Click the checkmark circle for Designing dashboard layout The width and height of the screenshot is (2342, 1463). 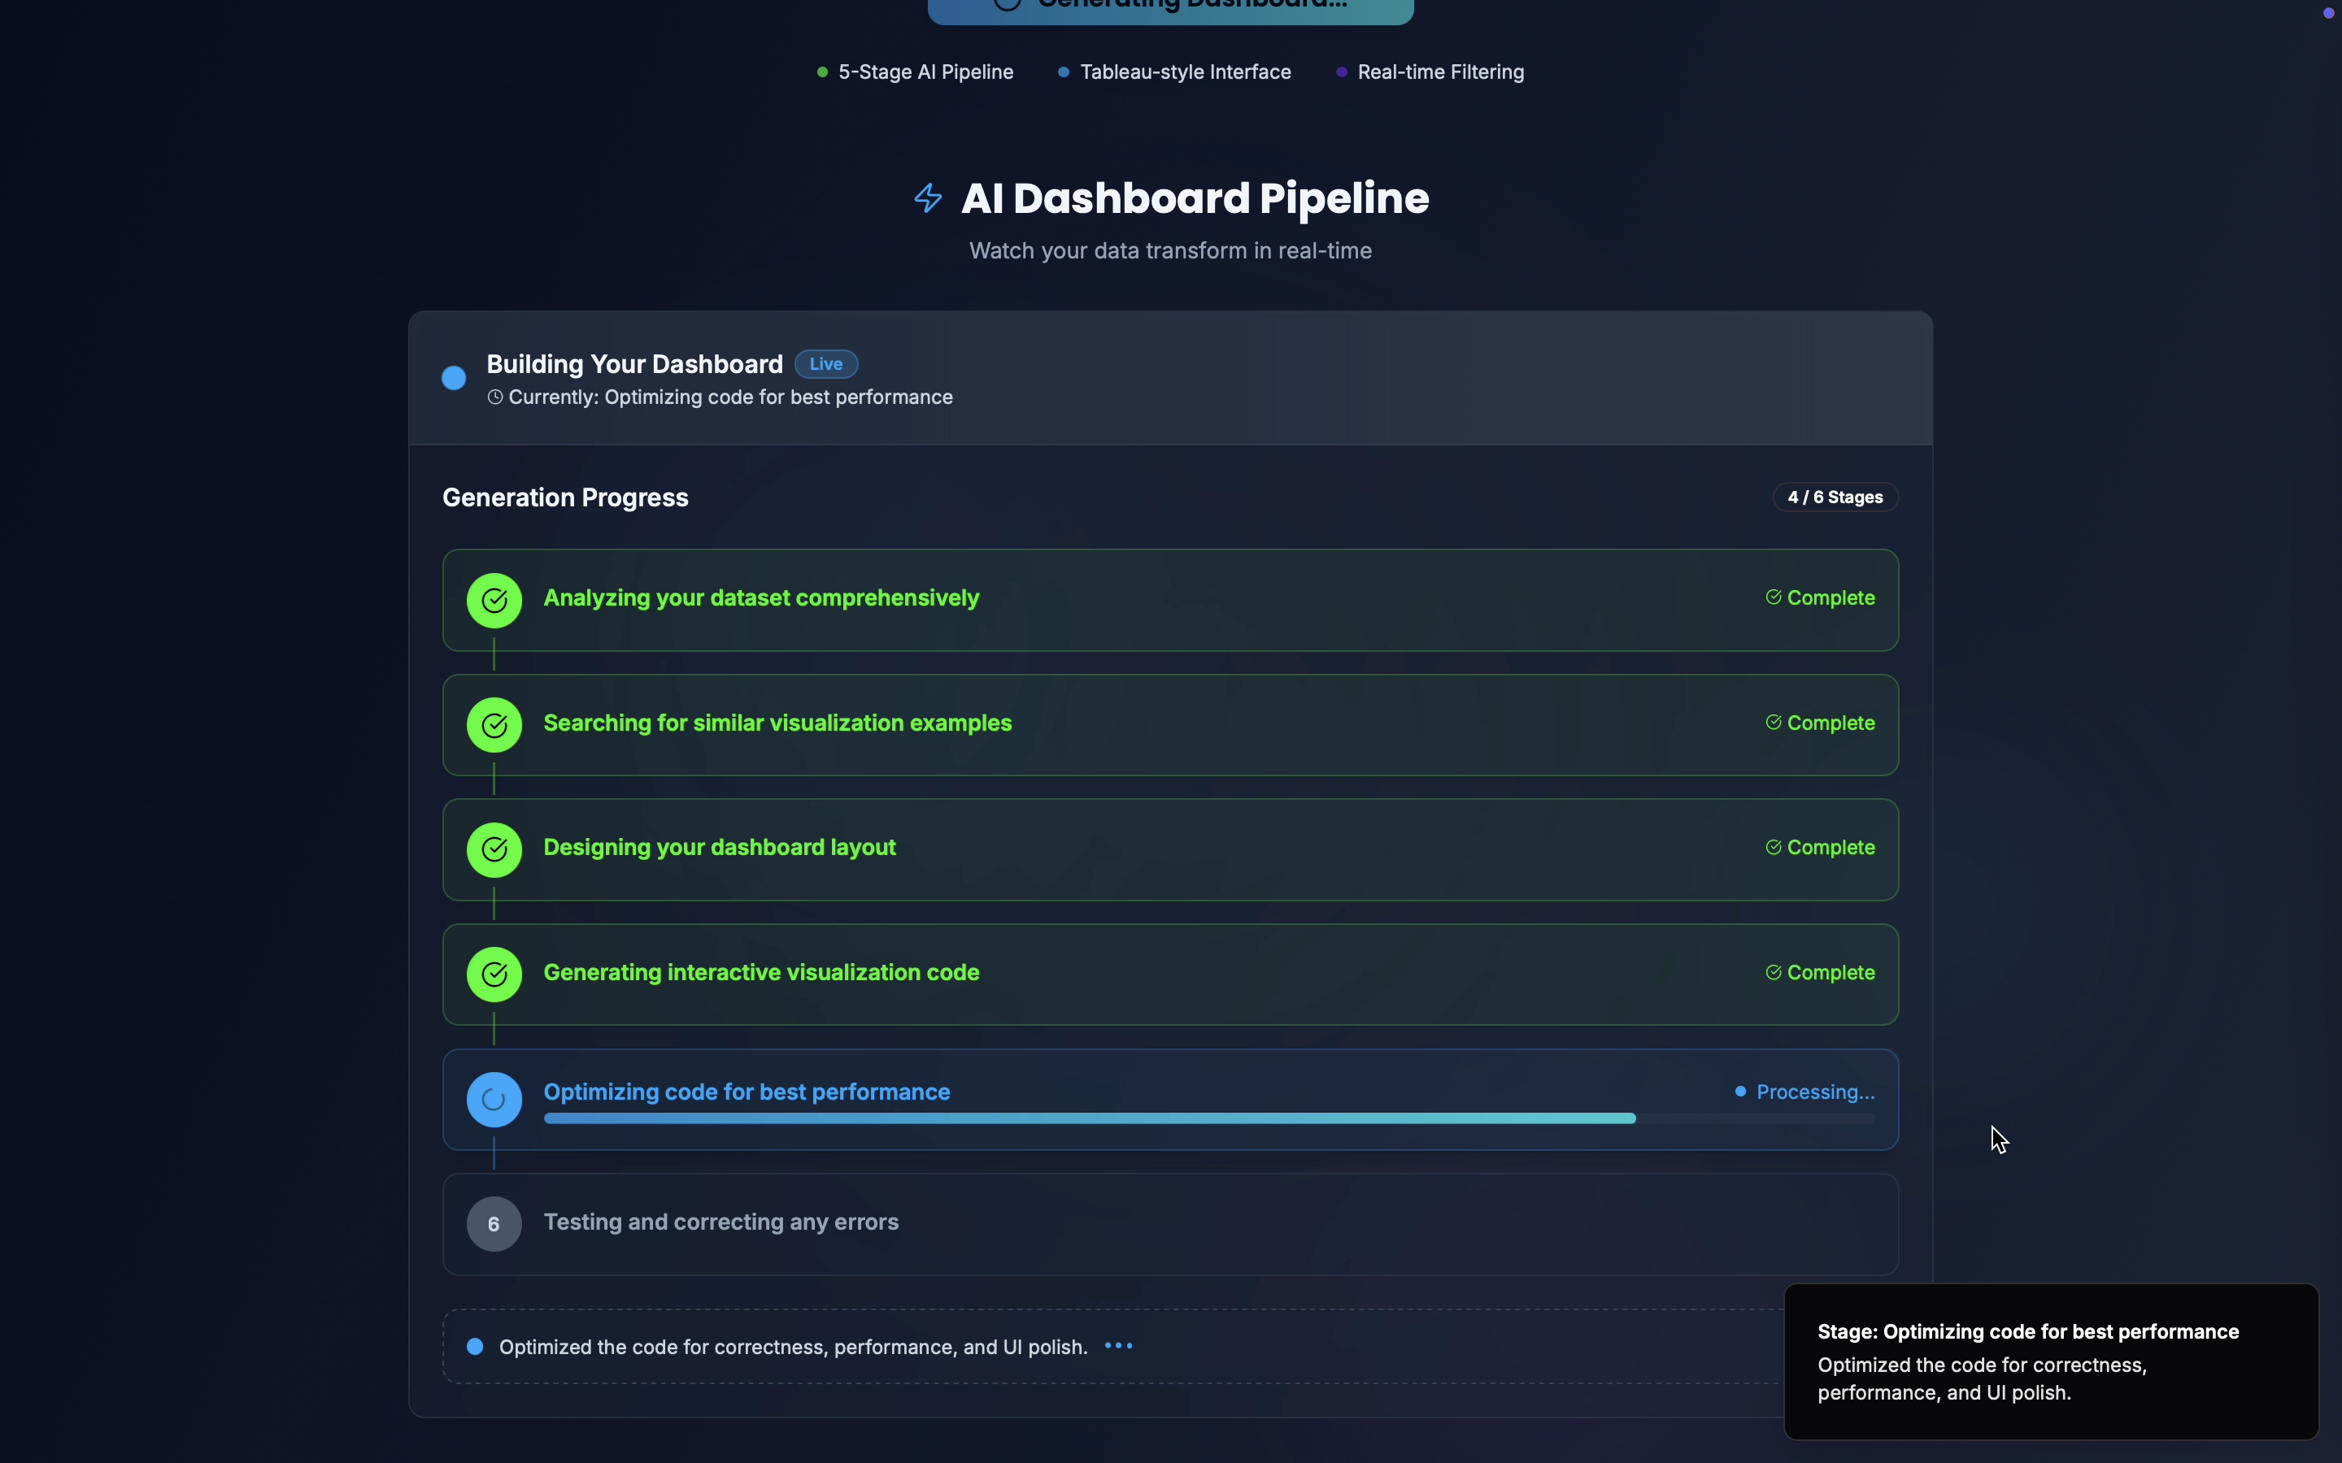494,849
